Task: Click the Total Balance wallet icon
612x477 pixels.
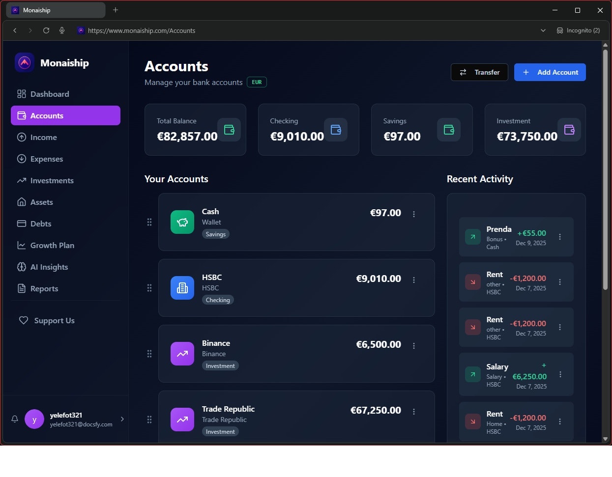Action: coord(229,130)
